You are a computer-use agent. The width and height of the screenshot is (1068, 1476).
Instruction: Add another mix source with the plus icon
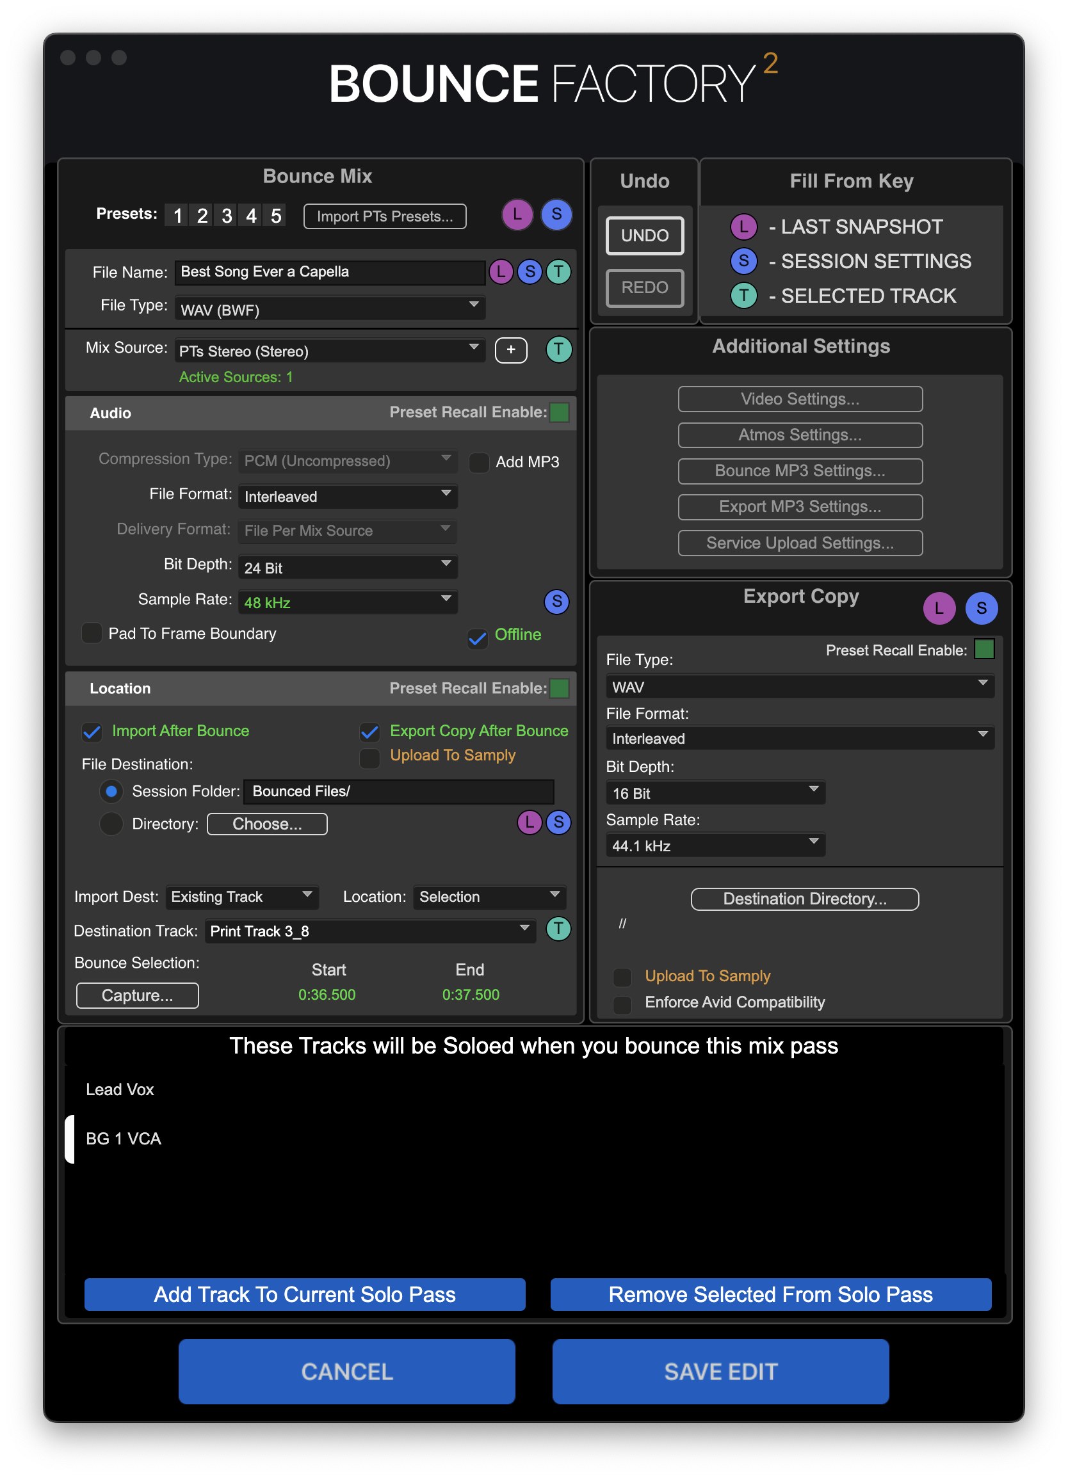[511, 350]
